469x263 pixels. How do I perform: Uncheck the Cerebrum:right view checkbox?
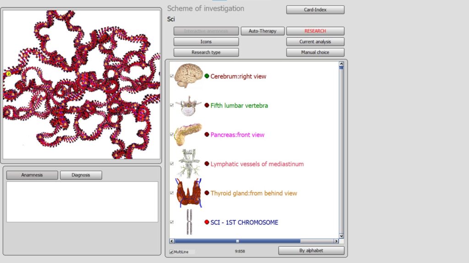click(172, 76)
